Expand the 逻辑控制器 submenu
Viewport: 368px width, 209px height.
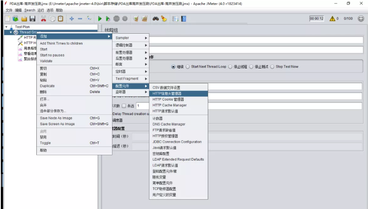coord(131,45)
